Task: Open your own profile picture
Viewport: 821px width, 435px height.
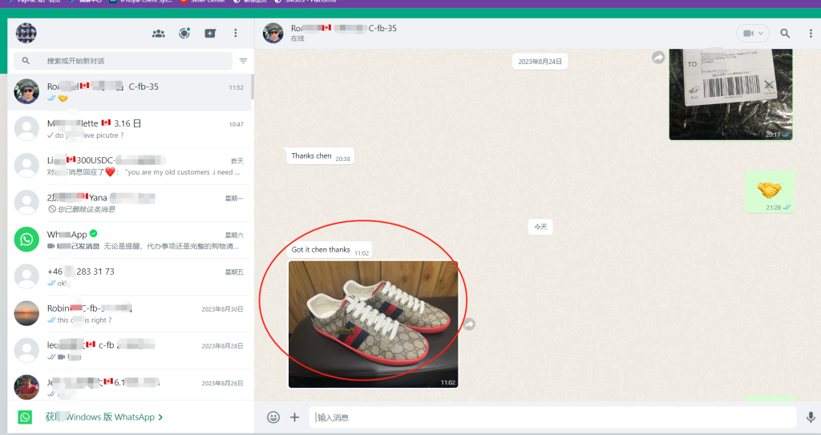Action: pyautogui.click(x=26, y=34)
